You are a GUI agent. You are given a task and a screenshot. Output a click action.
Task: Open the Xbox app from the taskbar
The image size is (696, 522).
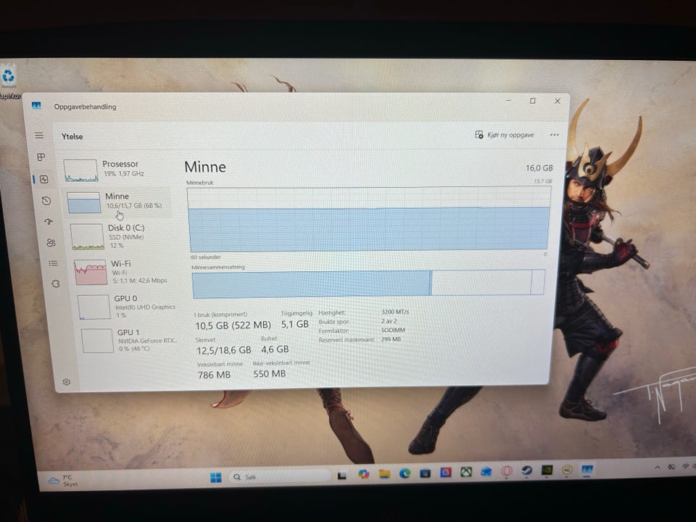pos(466,472)
